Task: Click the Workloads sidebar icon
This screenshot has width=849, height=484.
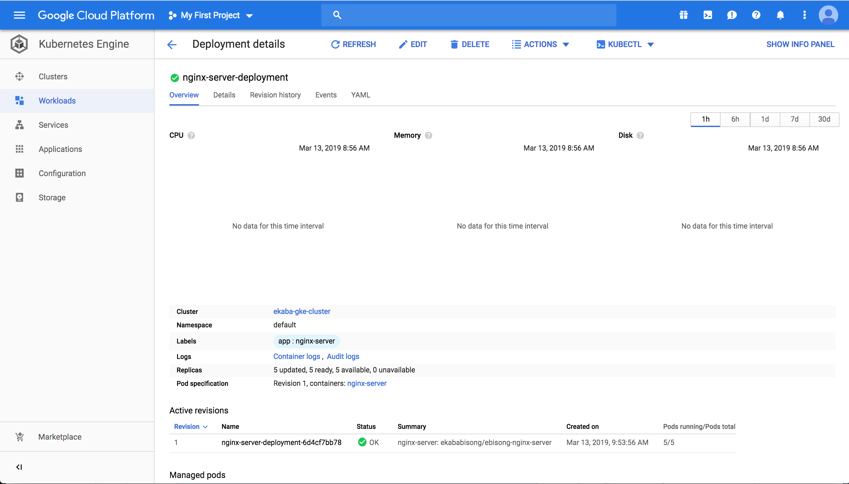Action: [x=19, y=100]
